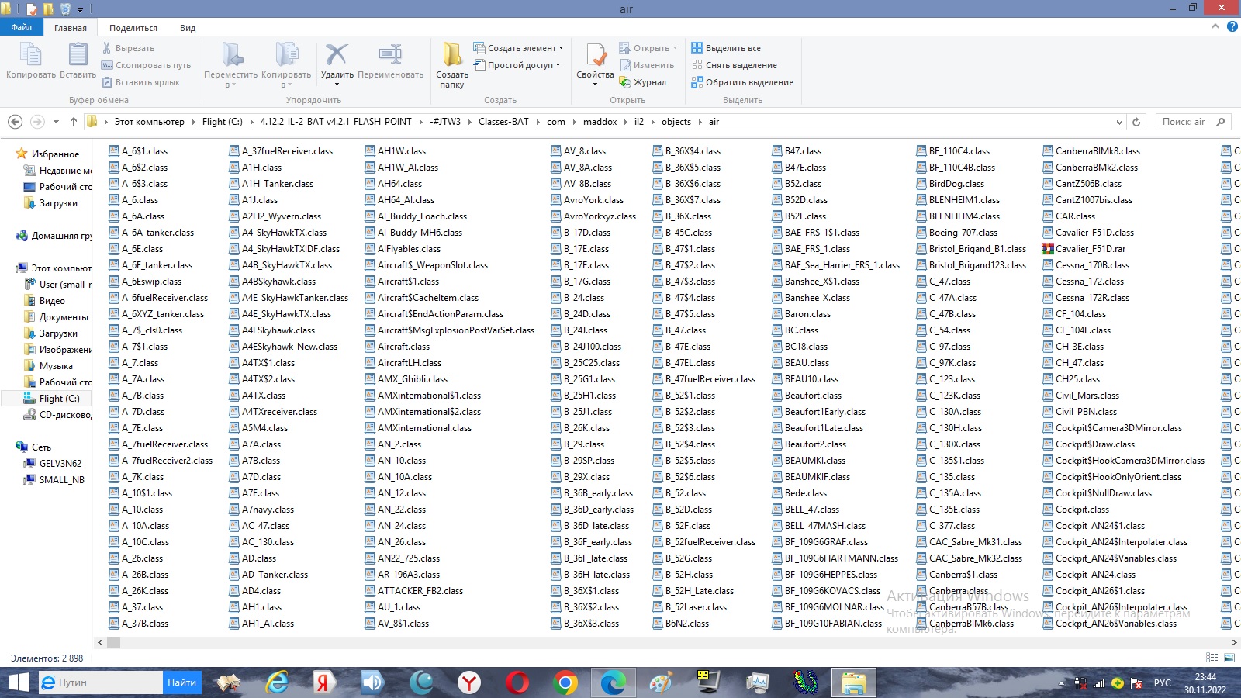Select Музыка in the navigation pane

point(56,366)
